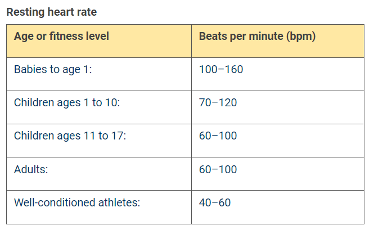
Task: Select the '40–60' bpm value for athletes
Action: tap(215, 202)
